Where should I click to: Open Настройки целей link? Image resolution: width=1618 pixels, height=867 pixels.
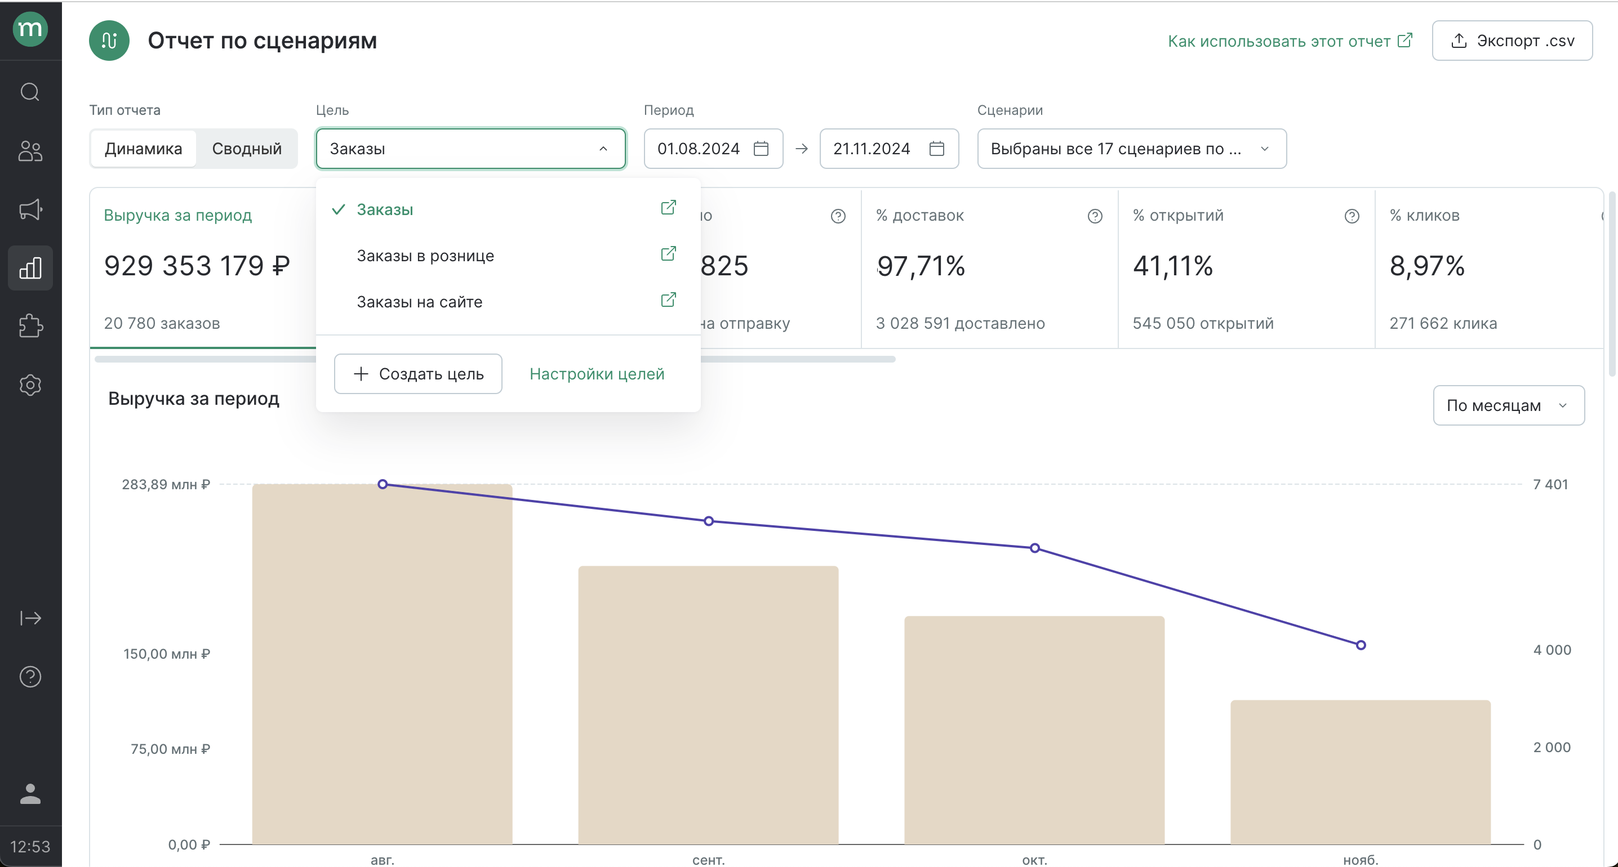click(597, 374)
